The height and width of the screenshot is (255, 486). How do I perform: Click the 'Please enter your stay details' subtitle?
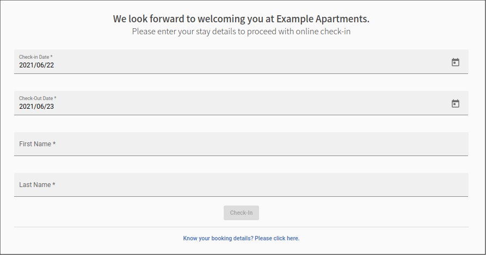[241, 32]
